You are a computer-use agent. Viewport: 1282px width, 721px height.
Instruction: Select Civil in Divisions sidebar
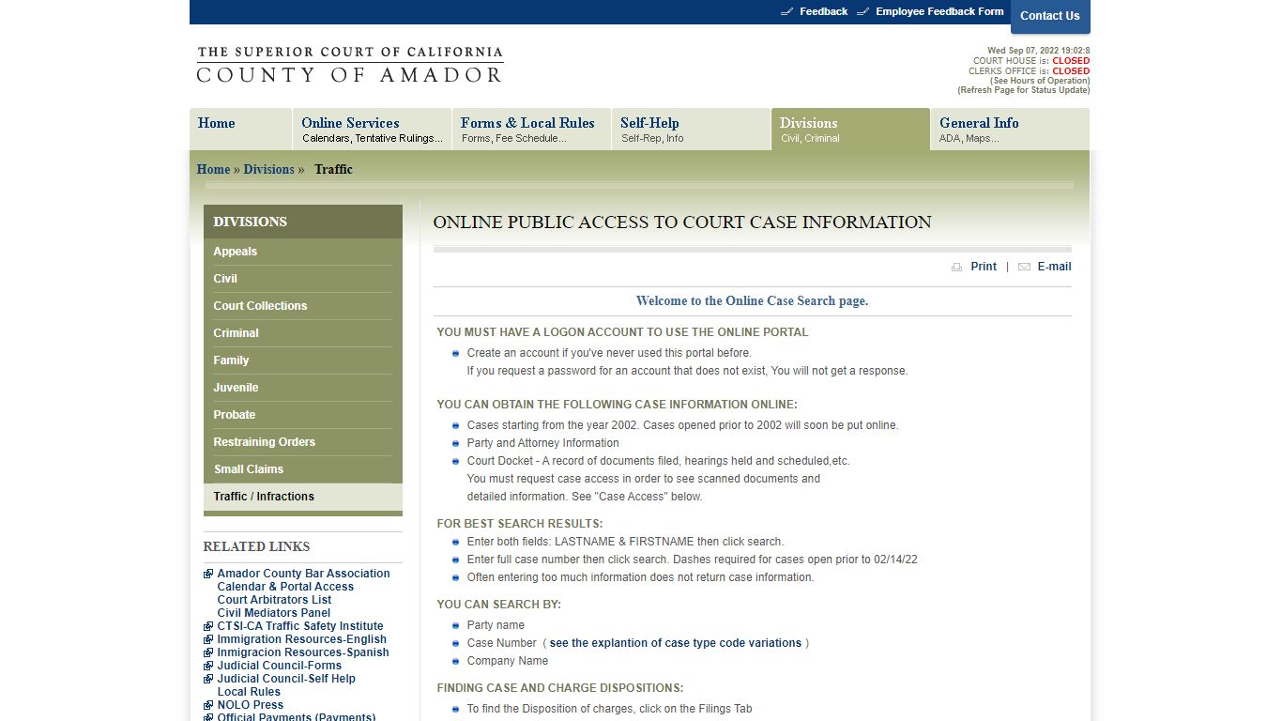(302, 279)
